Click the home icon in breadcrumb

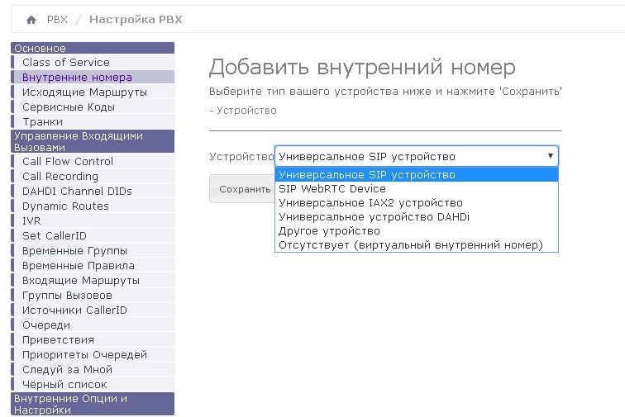point(31,20)
